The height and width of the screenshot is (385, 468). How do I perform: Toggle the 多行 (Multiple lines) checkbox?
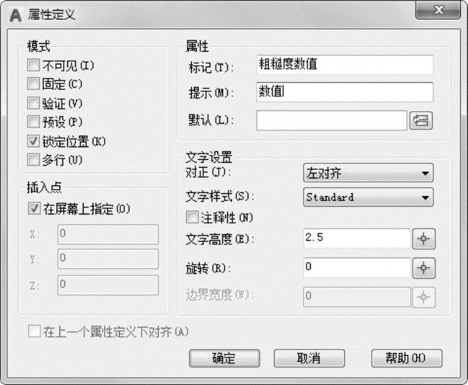coord(33,159)
